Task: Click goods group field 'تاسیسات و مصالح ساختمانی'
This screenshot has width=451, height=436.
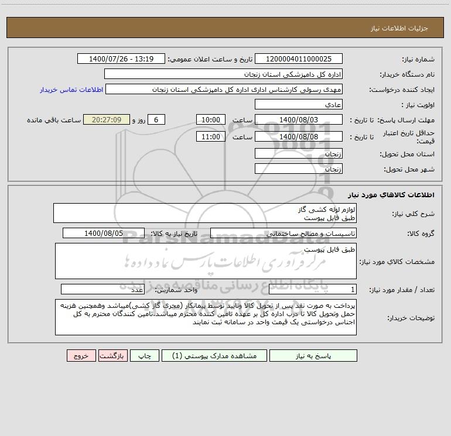Action: 283,233
